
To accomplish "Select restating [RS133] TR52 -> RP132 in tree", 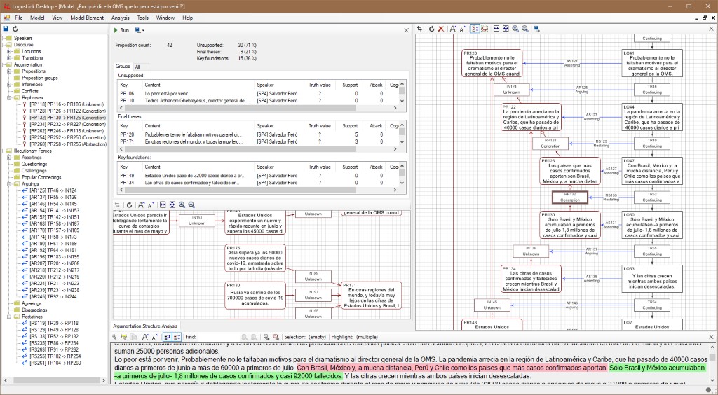I will pos(53,336).
